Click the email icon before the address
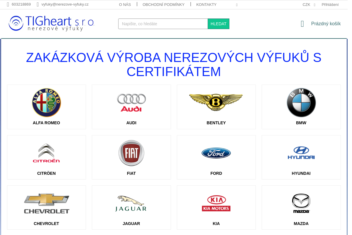This screenshot has width=352, height=235. pos(37,4)
